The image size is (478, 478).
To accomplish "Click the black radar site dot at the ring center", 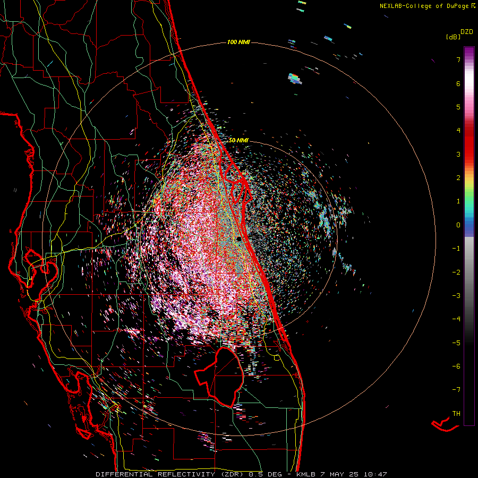I will (240, 238).
